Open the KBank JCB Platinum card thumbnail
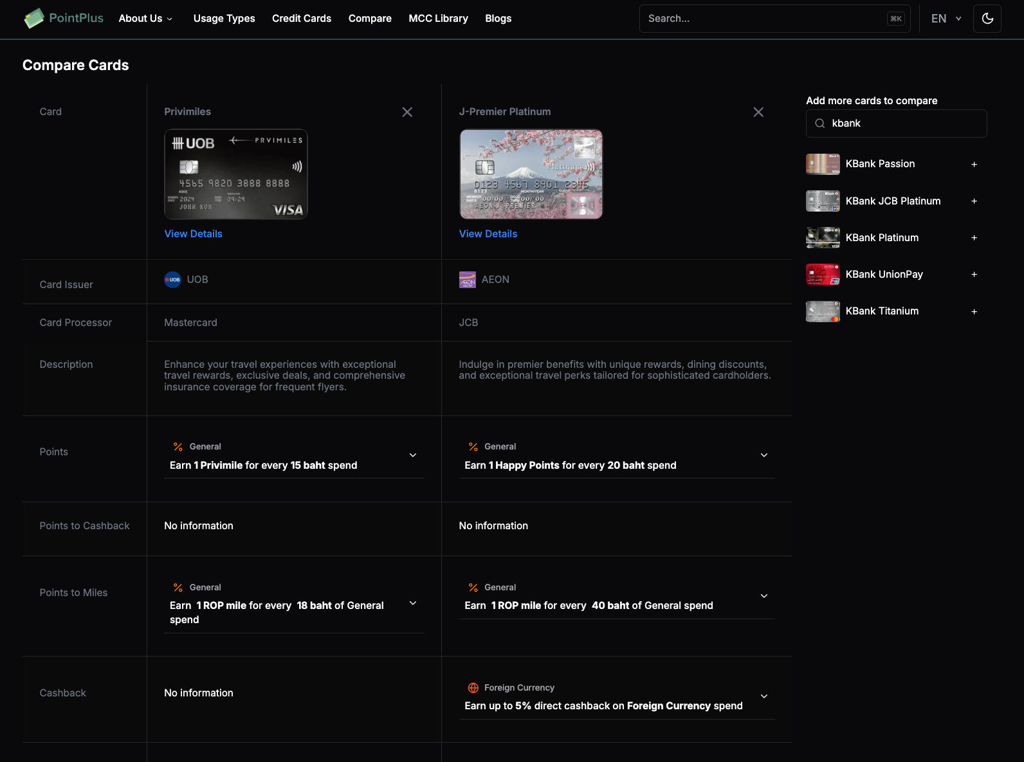The image size is (1024, 762). (x=823, y=201)
